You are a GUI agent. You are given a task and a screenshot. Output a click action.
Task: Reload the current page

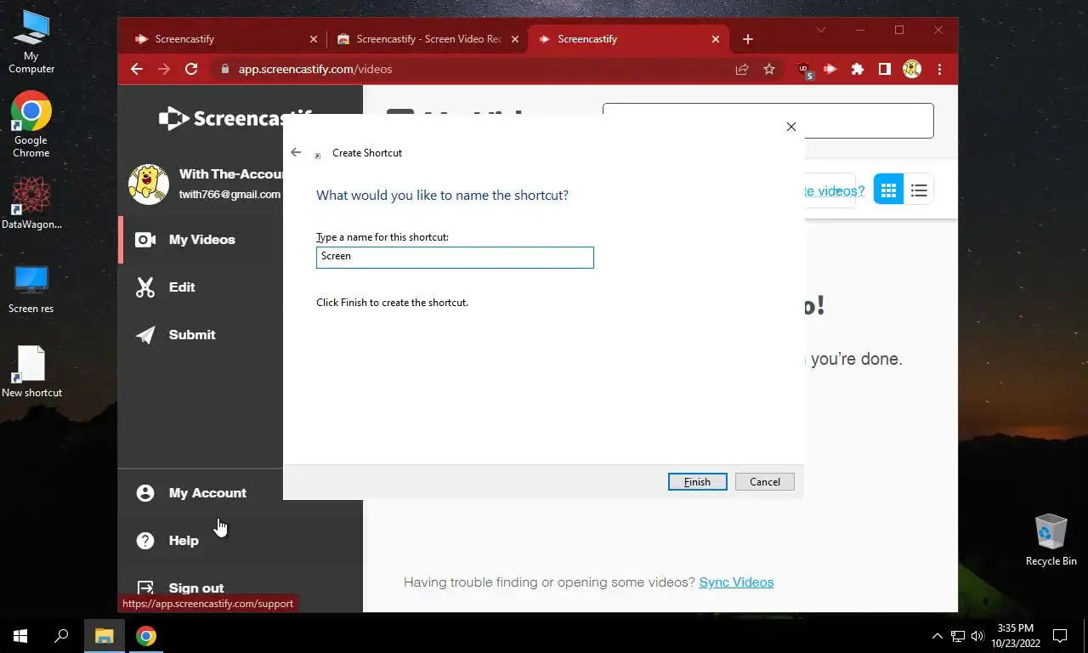191,70
